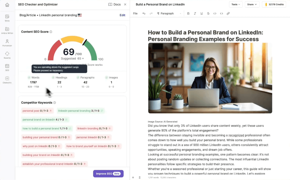Open the Paragraph style dropdown

[169, 14]
